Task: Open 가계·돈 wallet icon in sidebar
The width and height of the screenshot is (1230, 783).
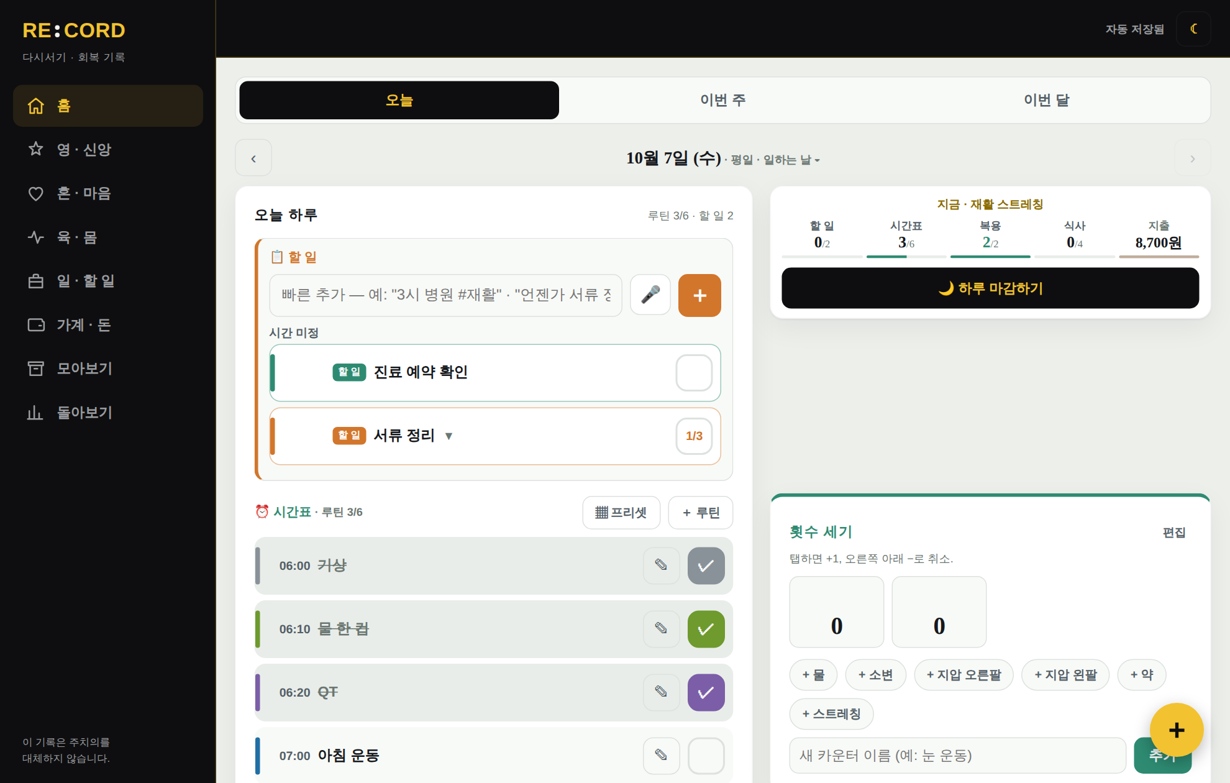Action: click(x=36, y=325)
